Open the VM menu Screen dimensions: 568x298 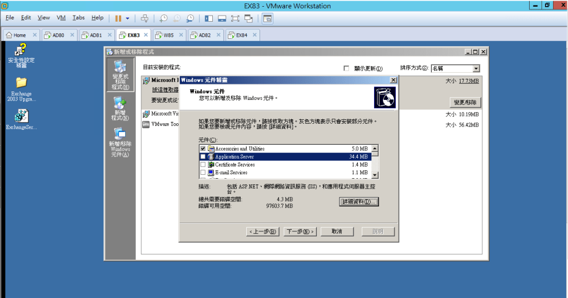coord(61,18)
